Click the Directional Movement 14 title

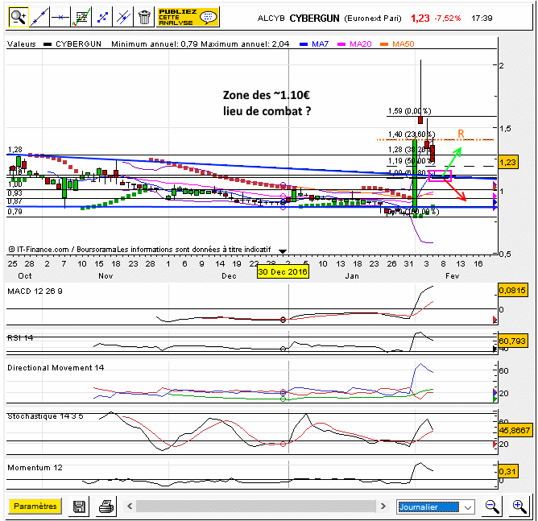click(56, 368)
